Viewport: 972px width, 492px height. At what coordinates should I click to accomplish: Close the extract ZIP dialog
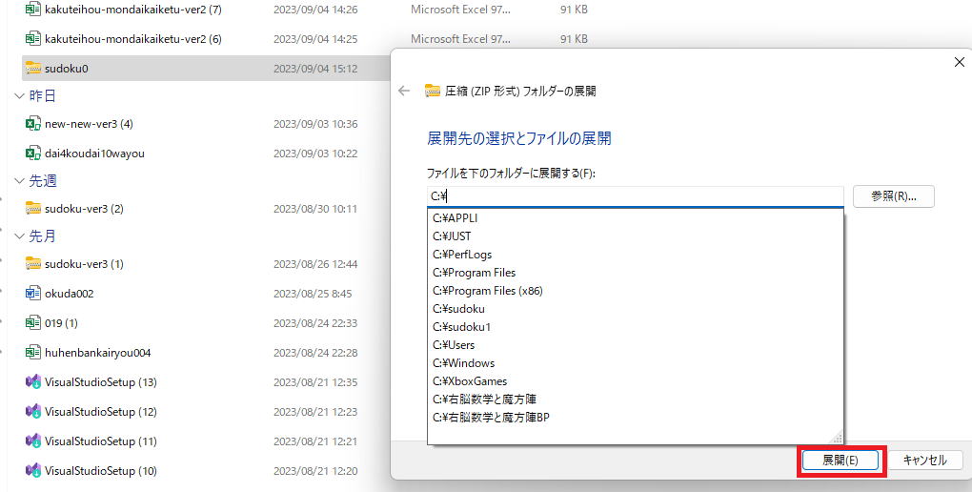coord(959,62)
